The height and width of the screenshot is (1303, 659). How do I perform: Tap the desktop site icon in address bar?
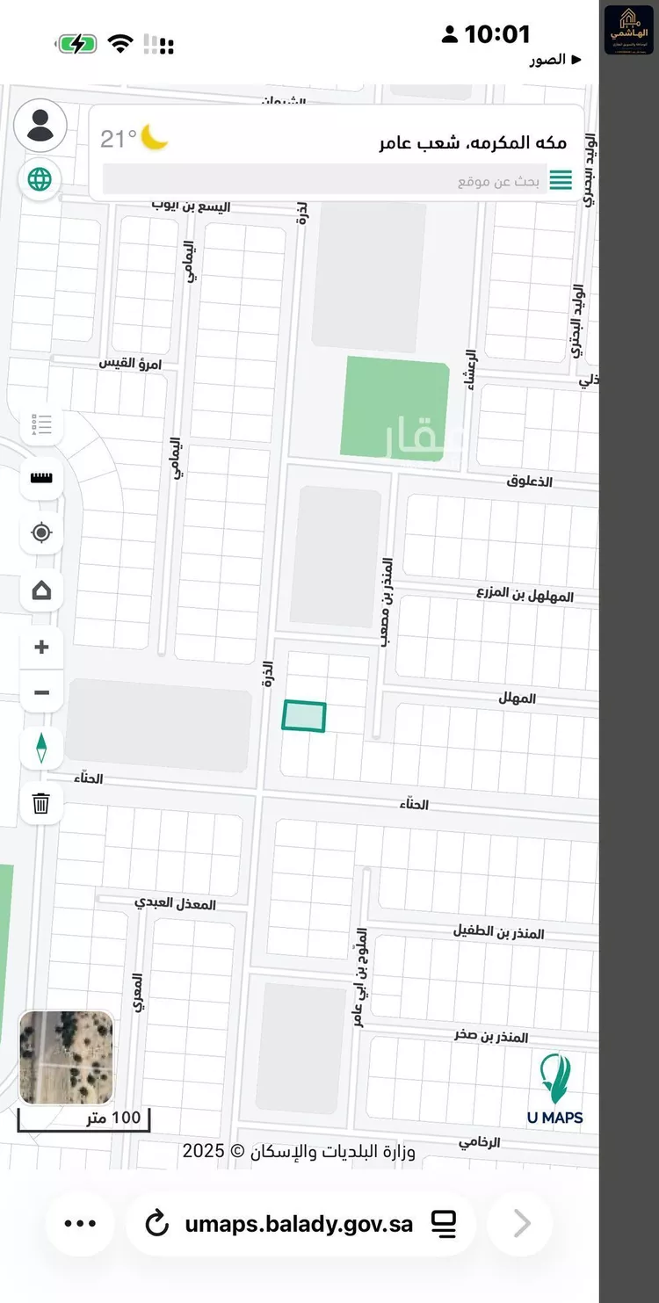pos(445,1223)
